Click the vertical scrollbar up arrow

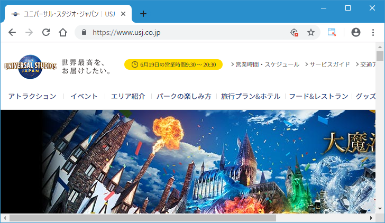(x=380, y=47)
